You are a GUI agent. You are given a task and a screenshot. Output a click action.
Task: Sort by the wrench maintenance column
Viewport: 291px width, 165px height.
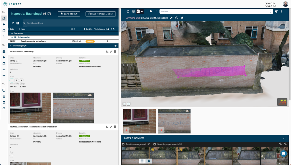pos(113,29)
